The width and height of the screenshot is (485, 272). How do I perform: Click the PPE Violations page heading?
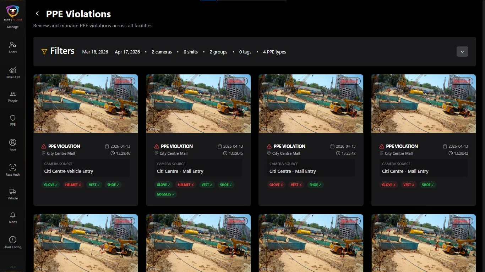pos(78,14)
